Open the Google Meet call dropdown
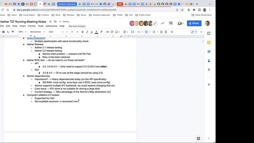The image size is (254, 143). pos(181,23)
